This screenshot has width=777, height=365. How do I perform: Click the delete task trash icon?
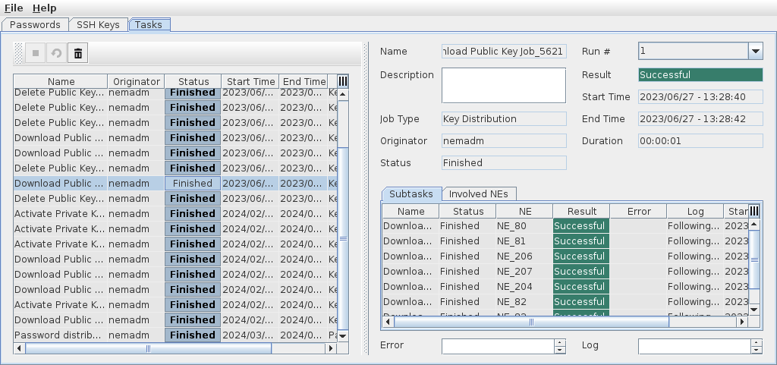[x=78, y=53]
